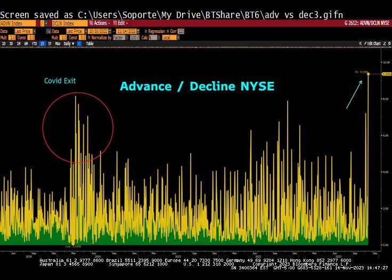The width and height of the screenshot is (392, 280).
Task: Collapse panel with double-chevron icon
Action: tap(361, 44)
